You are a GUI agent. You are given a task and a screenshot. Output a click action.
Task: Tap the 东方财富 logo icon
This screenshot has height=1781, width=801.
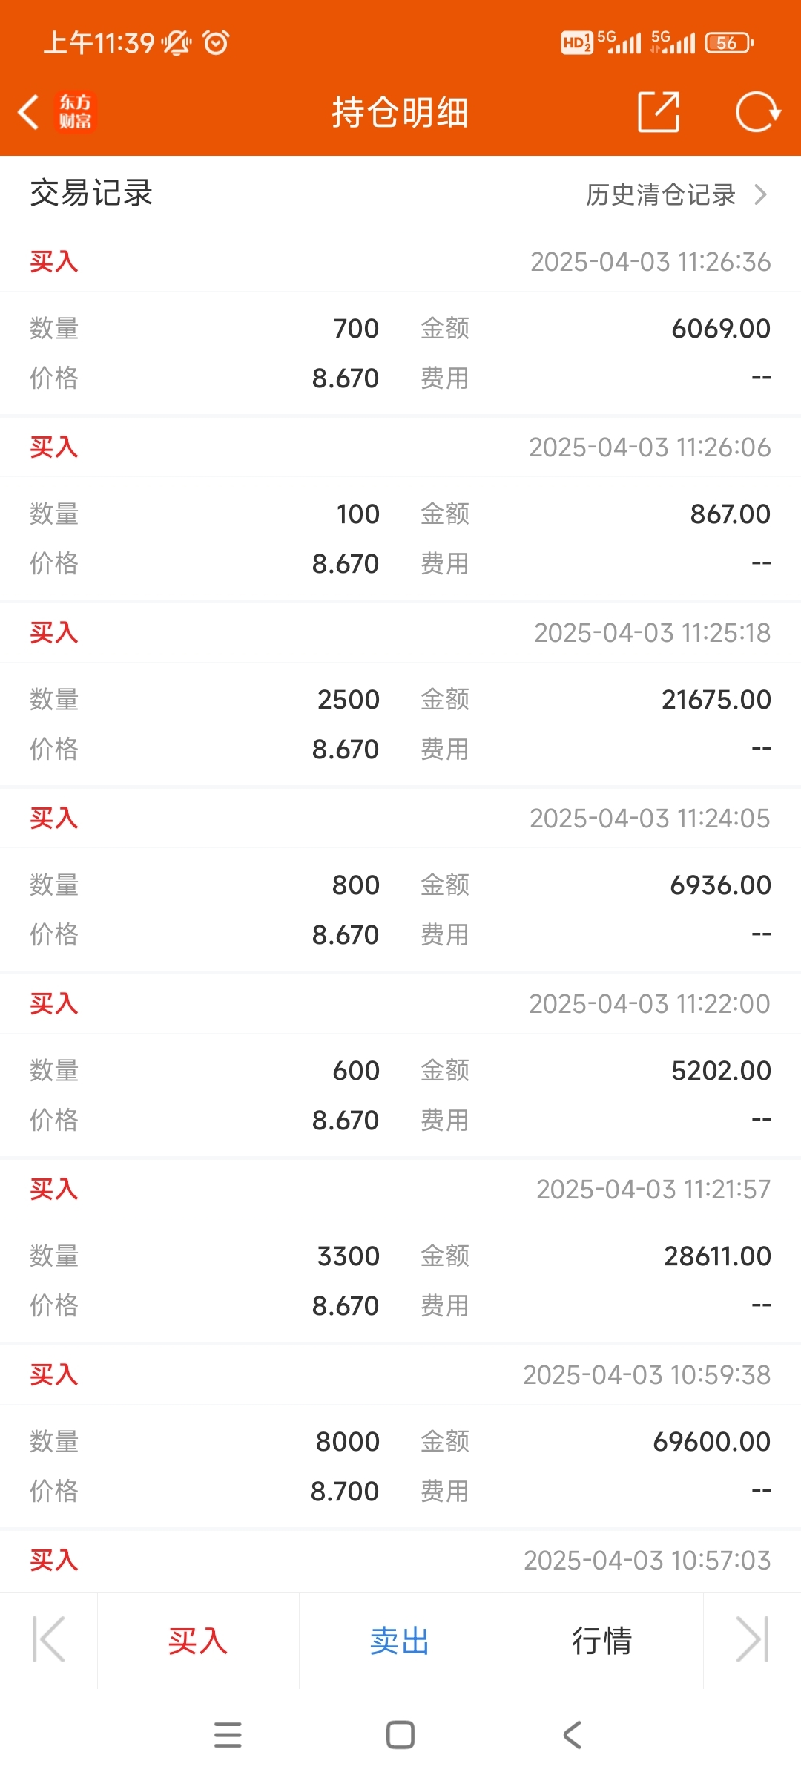pos(76,112)
